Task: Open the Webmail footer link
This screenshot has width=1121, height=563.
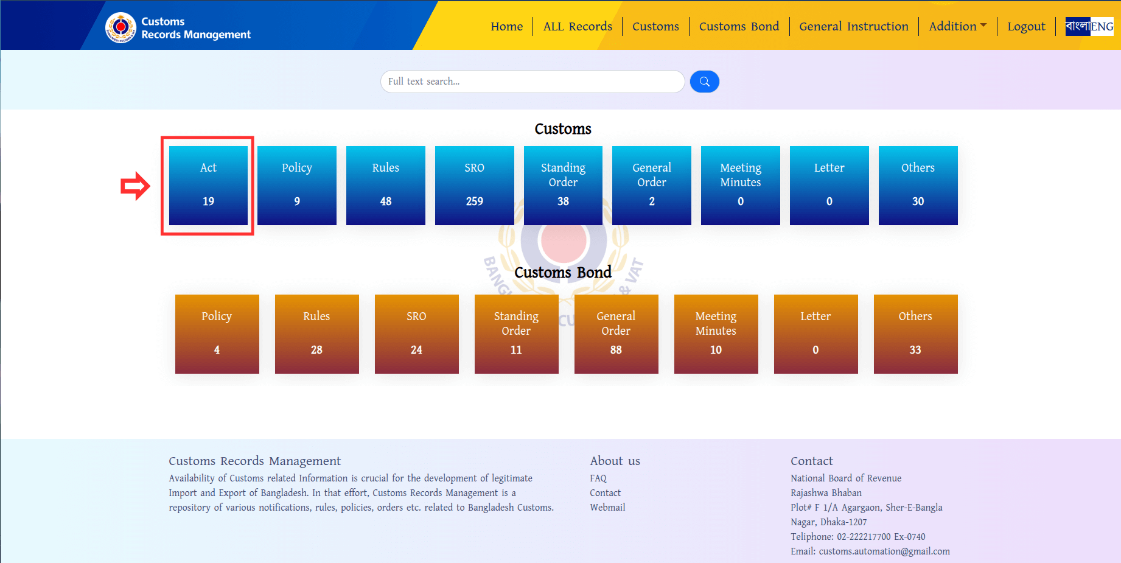Action: pos(607,508)
